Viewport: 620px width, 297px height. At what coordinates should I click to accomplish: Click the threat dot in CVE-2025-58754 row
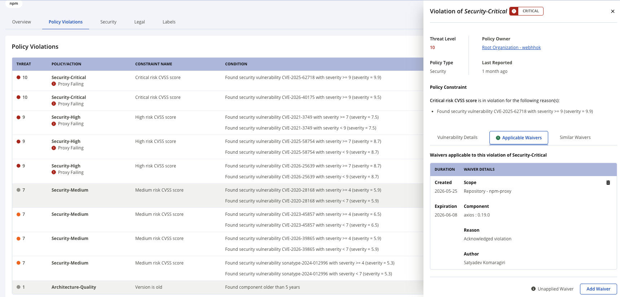(18, 141)
